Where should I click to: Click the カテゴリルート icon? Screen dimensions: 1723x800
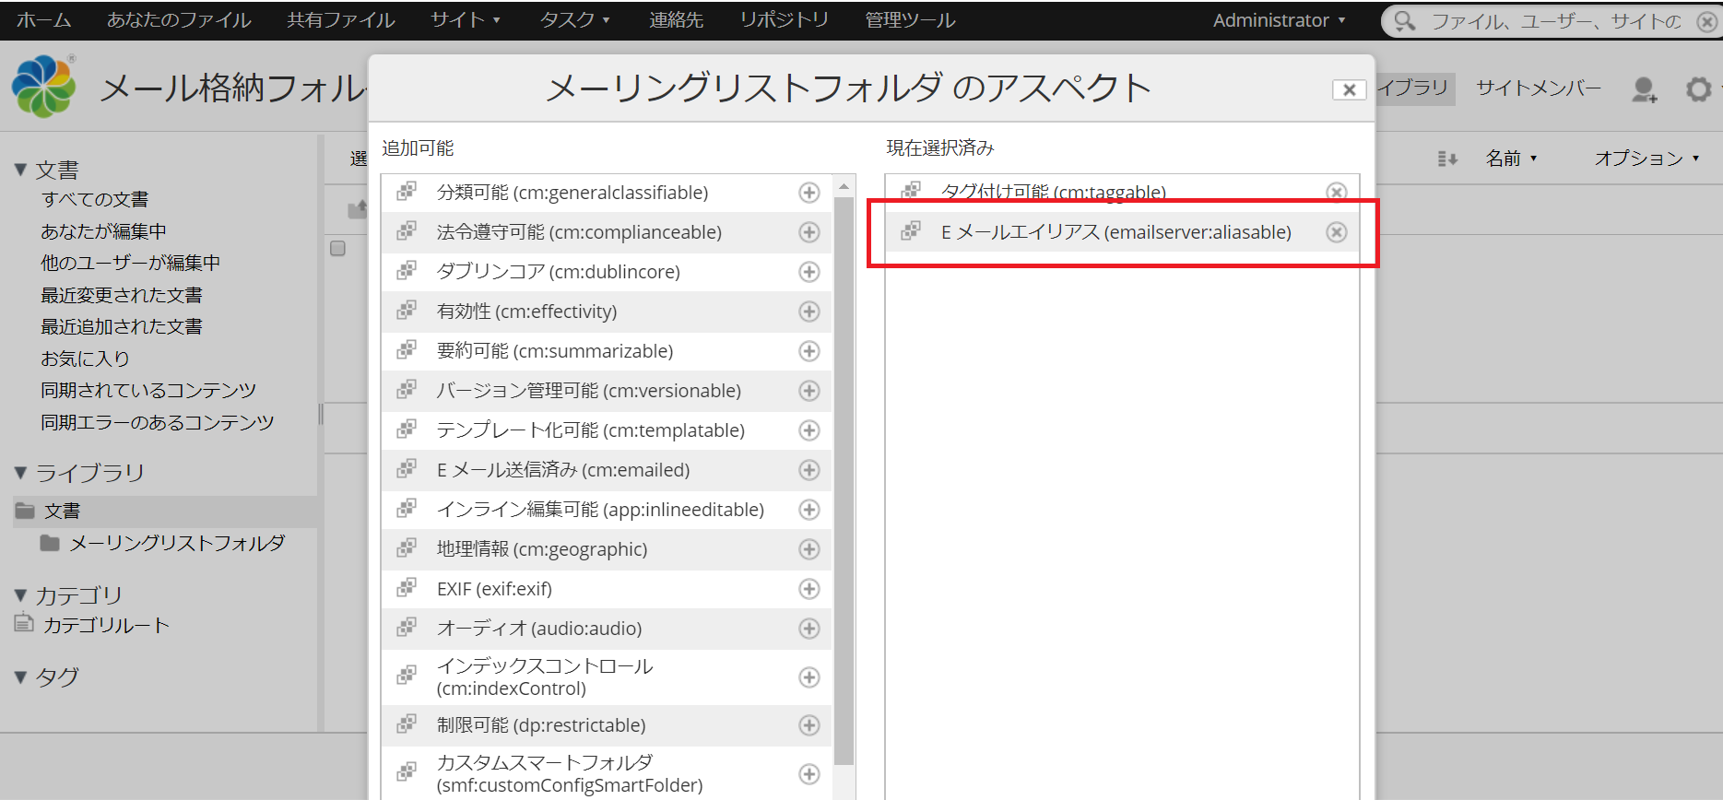pyautogui.click(x=24, y=623)
